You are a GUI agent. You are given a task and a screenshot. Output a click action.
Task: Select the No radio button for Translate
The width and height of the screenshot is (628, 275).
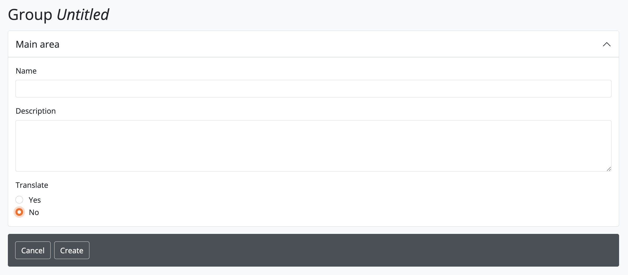click(19, 212)
